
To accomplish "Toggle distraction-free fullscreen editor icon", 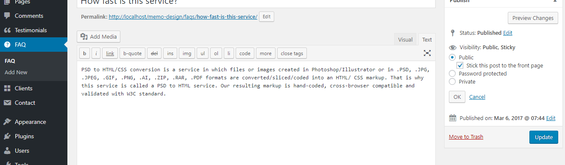I will 427,53.
